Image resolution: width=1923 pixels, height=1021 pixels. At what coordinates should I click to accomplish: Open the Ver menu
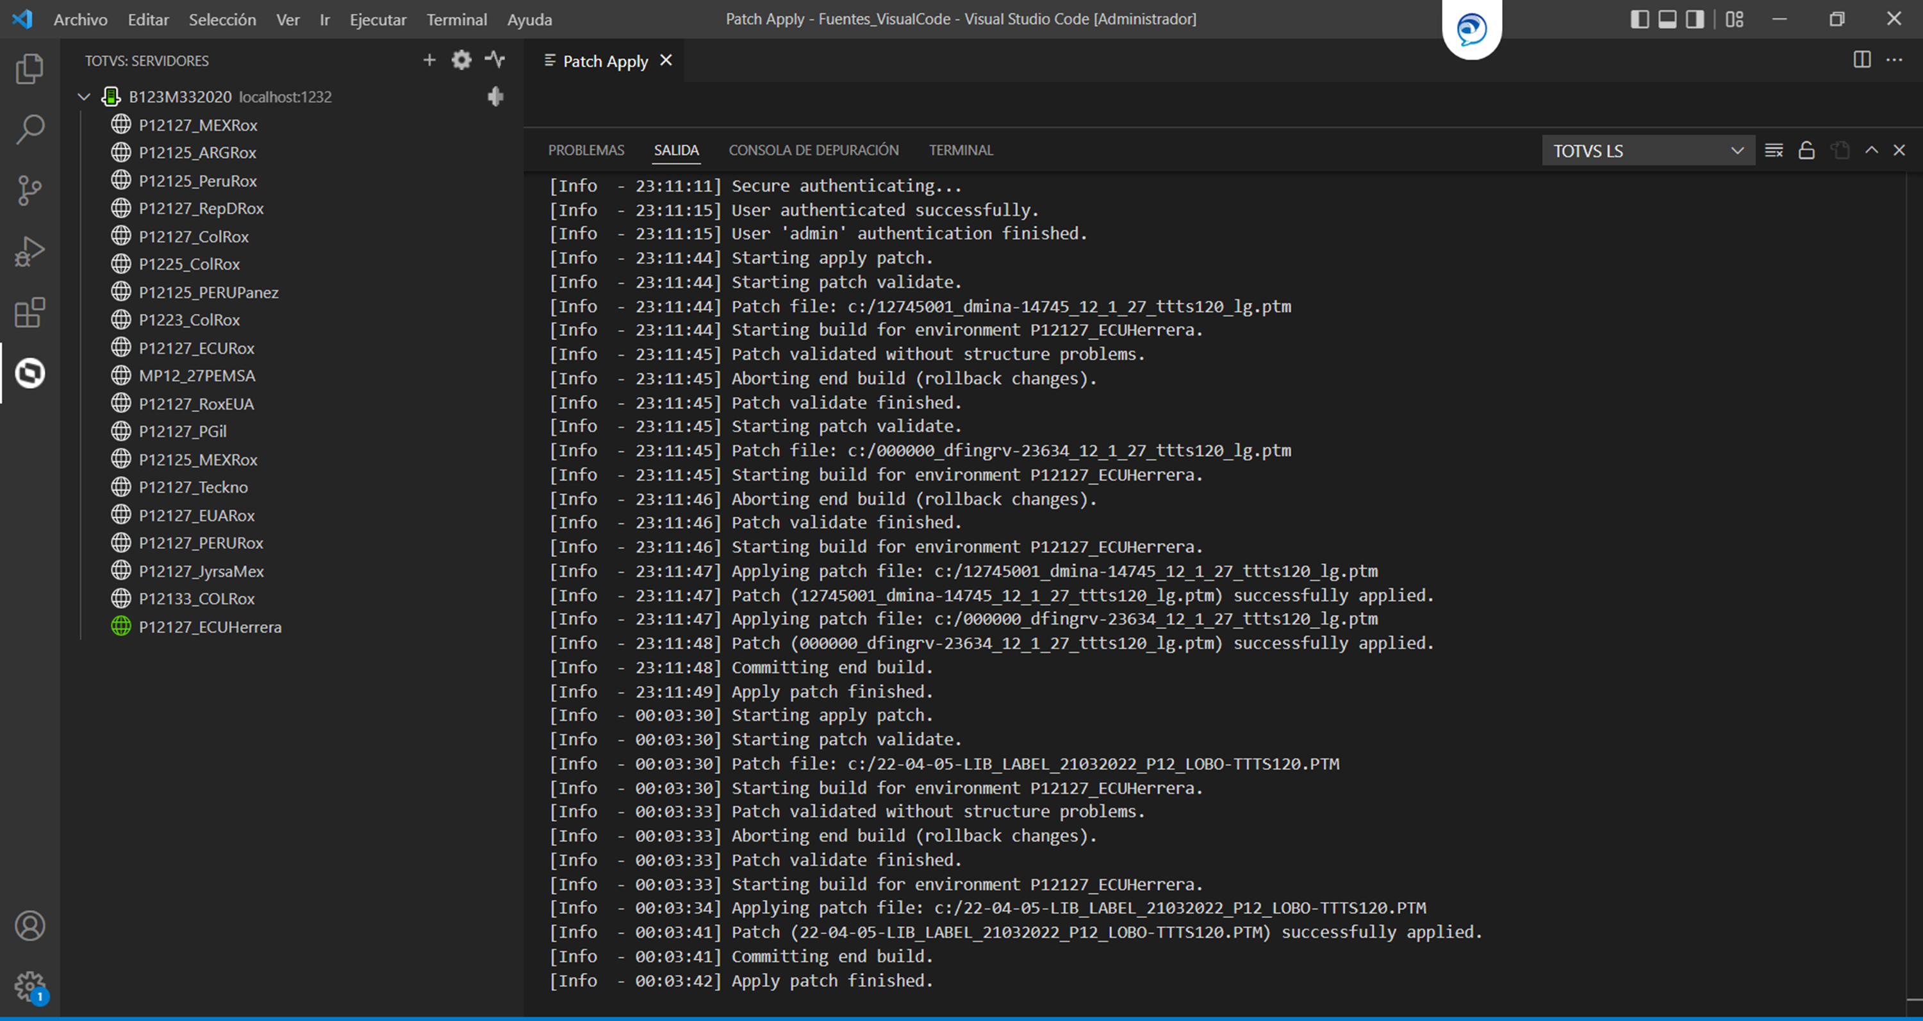[x=288, y=19]
